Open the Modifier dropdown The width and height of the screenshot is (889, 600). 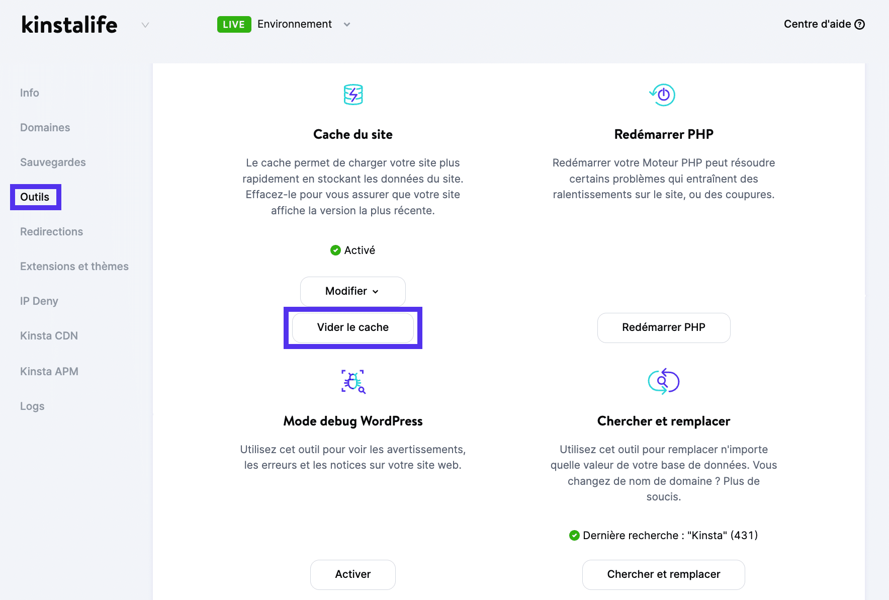[352, 291]
